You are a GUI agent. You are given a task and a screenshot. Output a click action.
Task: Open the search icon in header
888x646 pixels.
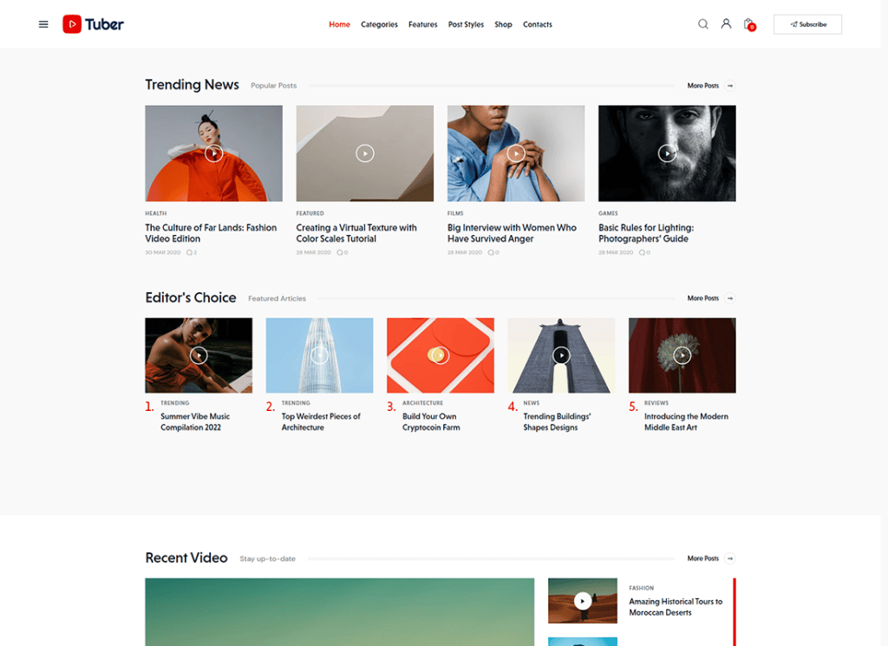[x=702, y=24]
